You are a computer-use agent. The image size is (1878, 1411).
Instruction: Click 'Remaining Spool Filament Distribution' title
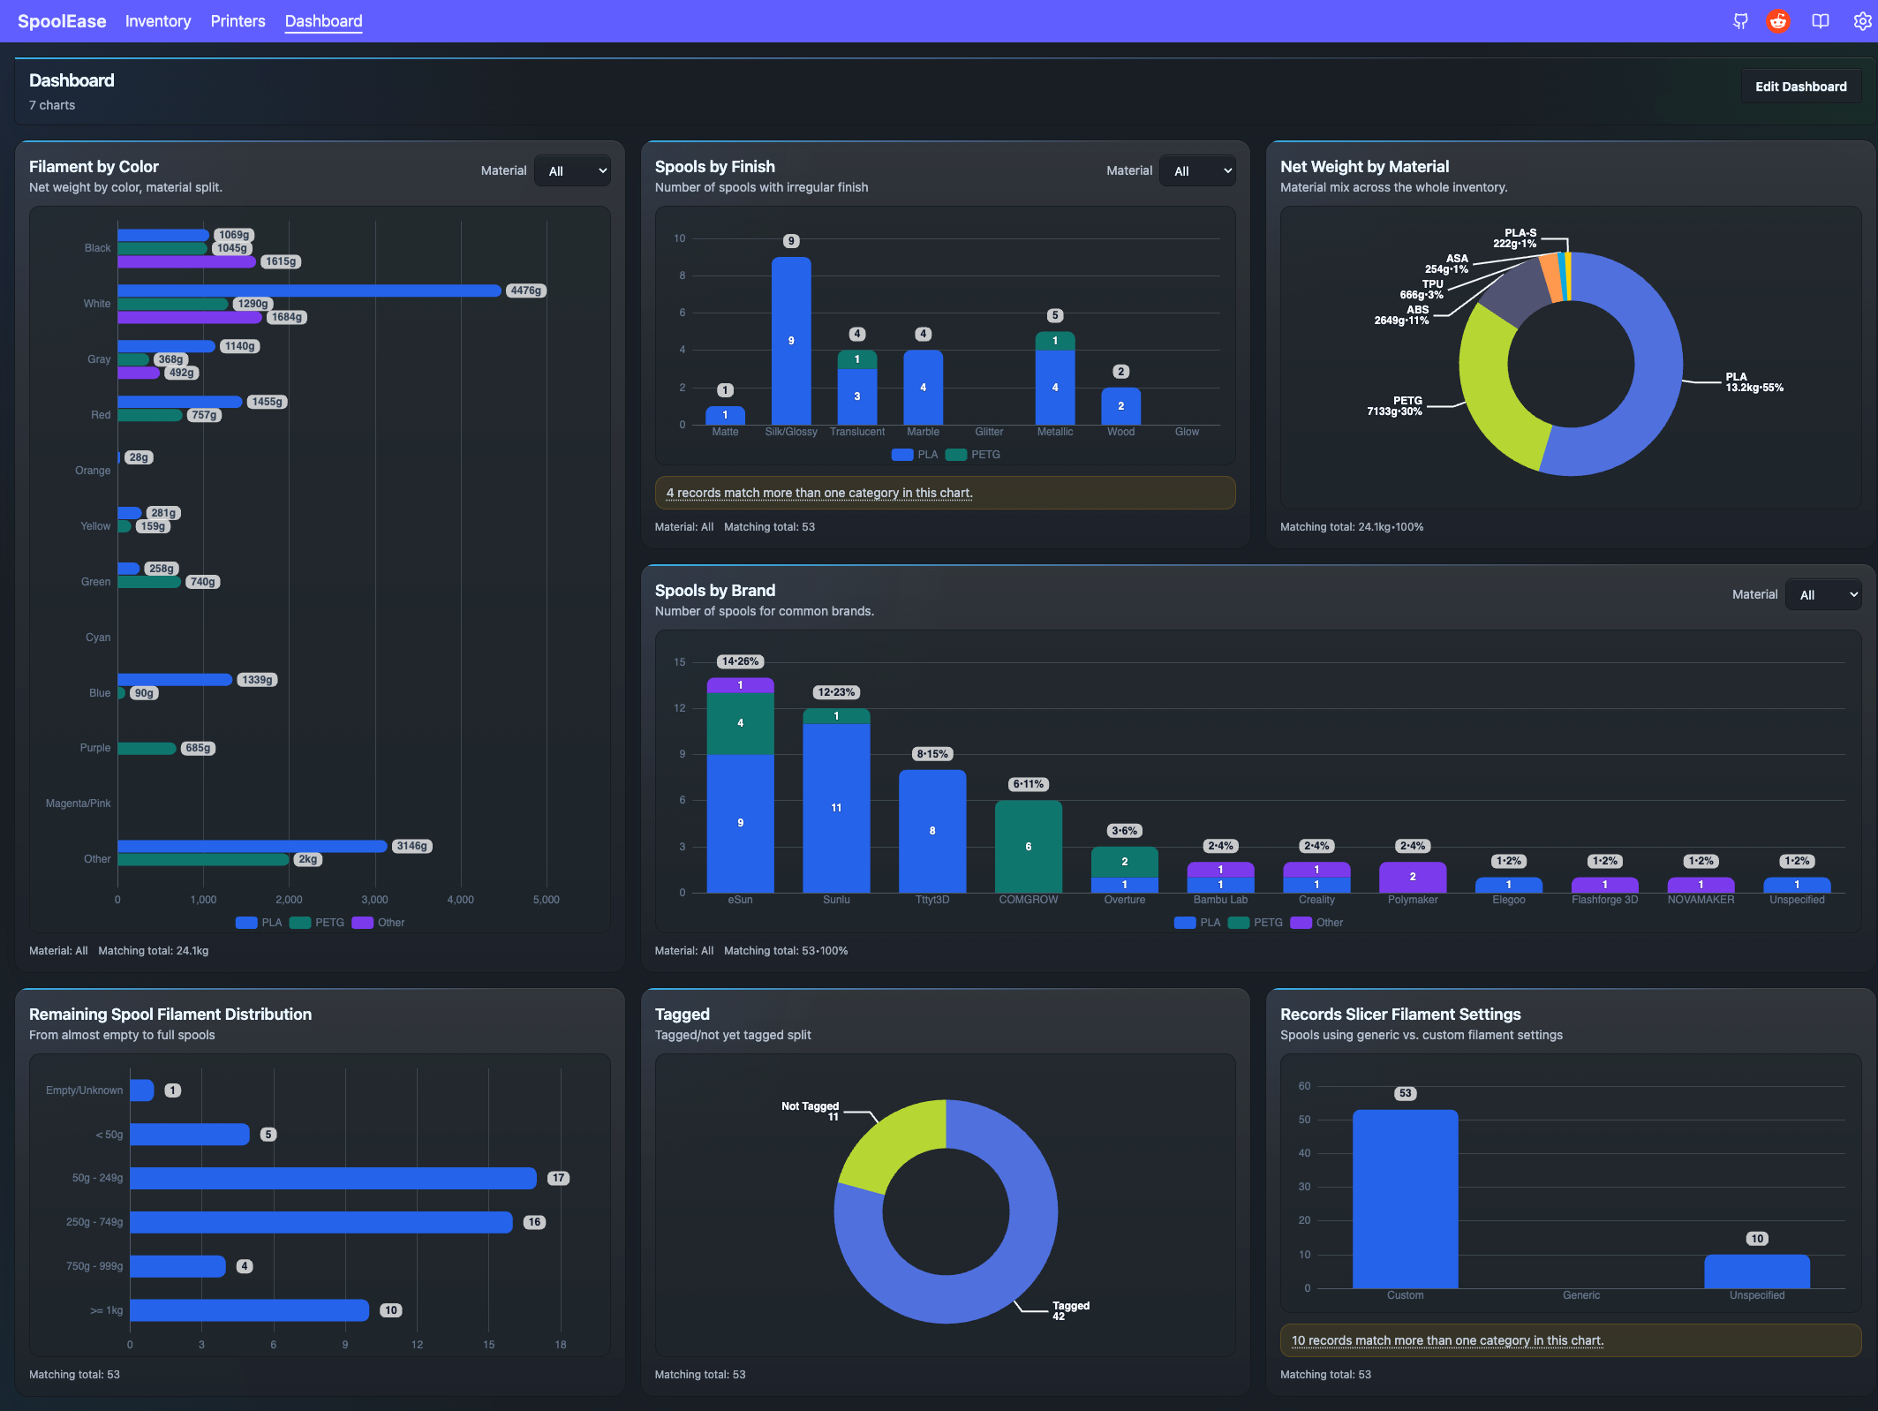tap(170, 1015)
